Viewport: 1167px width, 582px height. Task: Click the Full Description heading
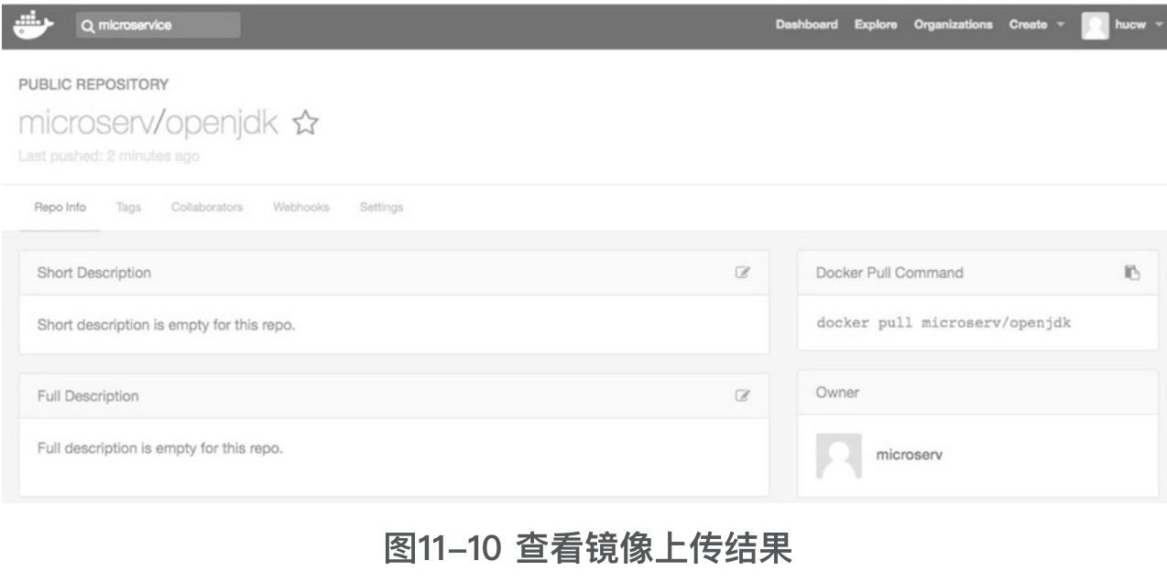[x=88, y=396]
